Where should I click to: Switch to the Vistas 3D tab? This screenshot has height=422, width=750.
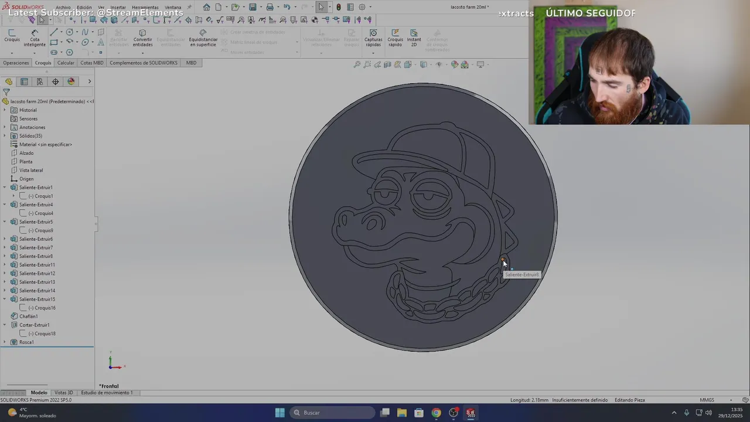point(63,393)
